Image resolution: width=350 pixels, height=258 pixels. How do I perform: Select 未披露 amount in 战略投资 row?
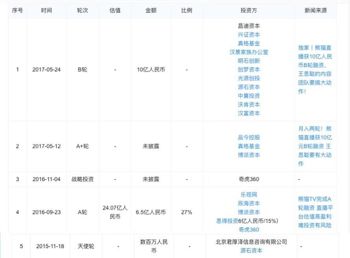[151, 179]
